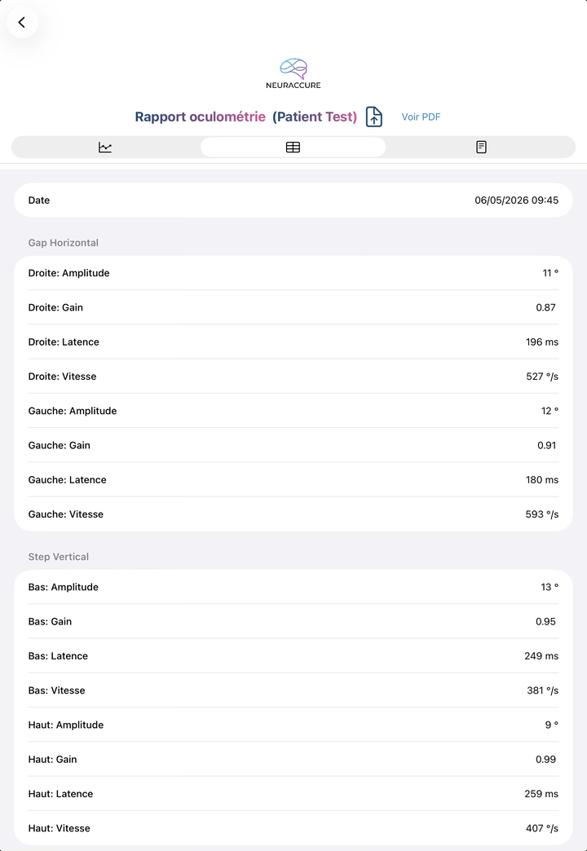Image resolution: width=587 pixels, height=851 pixels.
Task: Tap the Bas: Latence row
Action: 293,655
